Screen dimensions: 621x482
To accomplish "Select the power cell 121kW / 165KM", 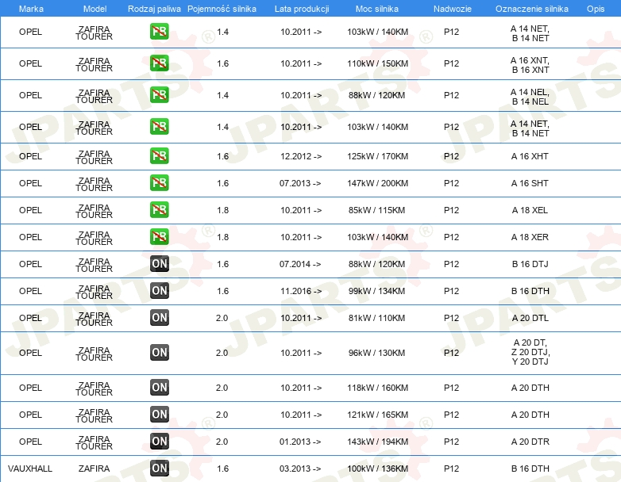I will point(377,415).
